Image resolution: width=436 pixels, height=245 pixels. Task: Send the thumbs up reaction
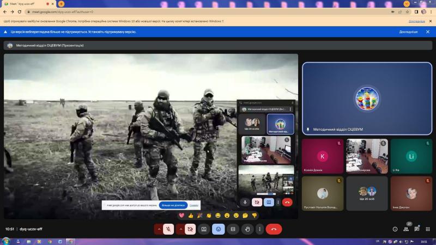pos(191,215)
